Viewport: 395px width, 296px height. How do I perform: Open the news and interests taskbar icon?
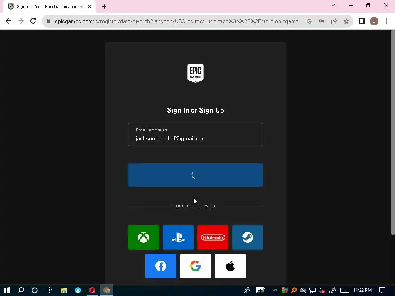261,290
